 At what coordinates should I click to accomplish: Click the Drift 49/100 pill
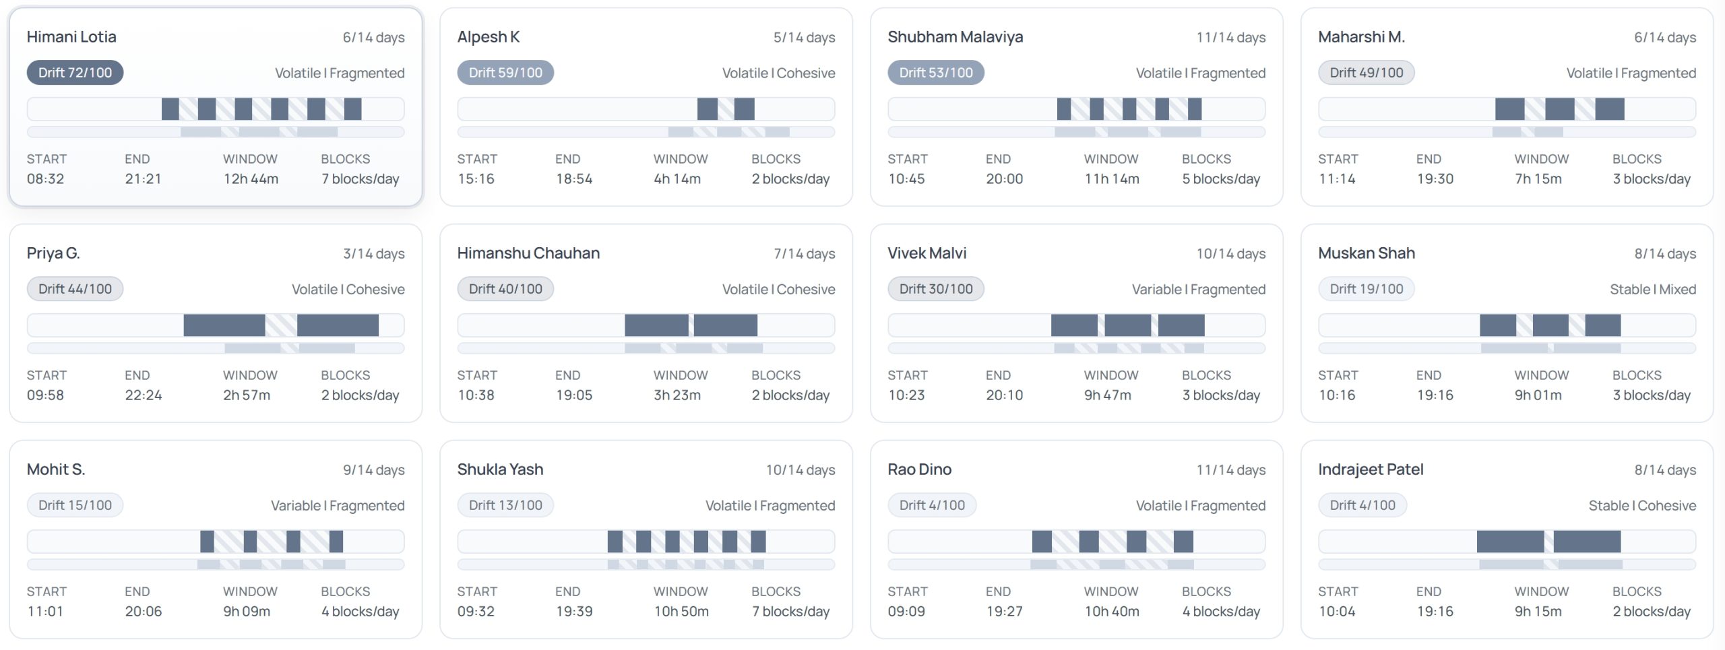[x=1367, y=73]
